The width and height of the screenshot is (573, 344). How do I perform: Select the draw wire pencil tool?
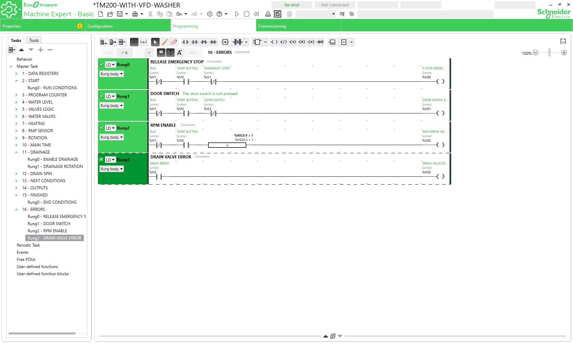click(164, 42)
